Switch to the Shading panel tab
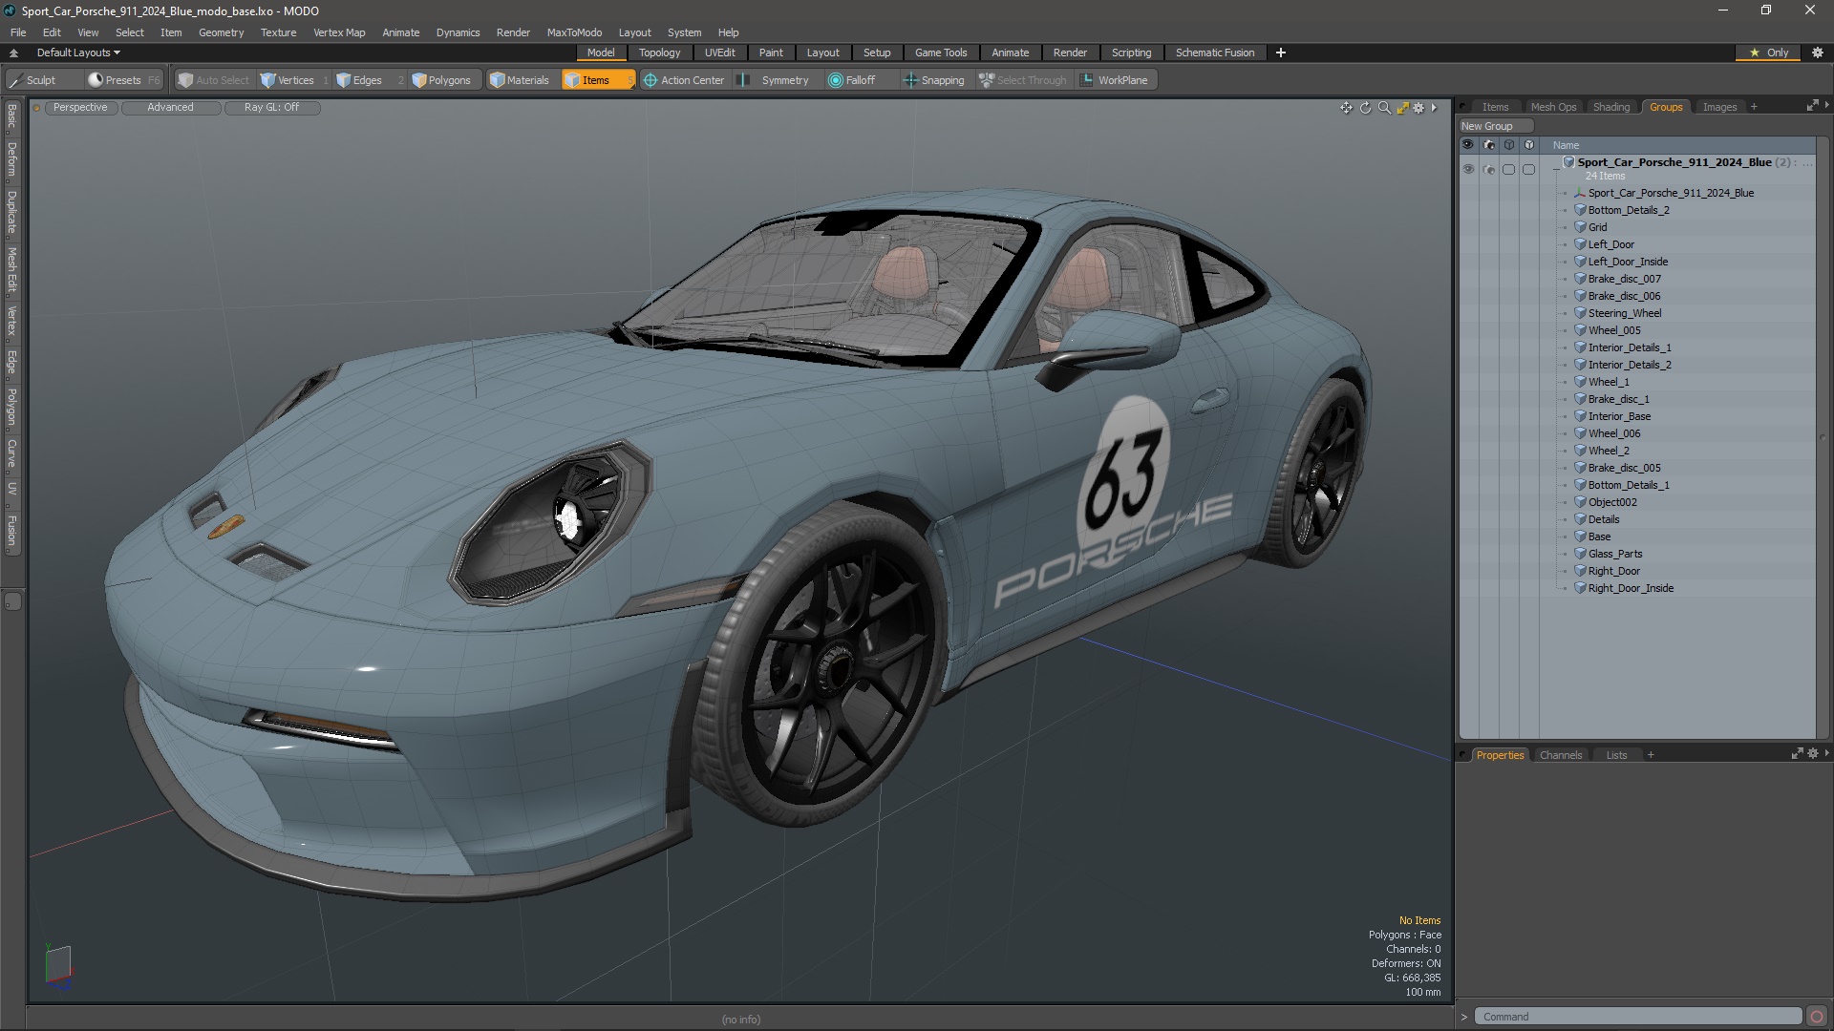This screenshot has height=1031, width=1834. point(1610,107)
